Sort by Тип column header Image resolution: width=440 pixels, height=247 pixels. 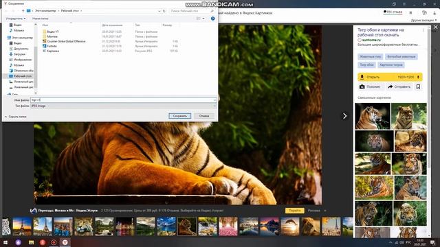137,25
